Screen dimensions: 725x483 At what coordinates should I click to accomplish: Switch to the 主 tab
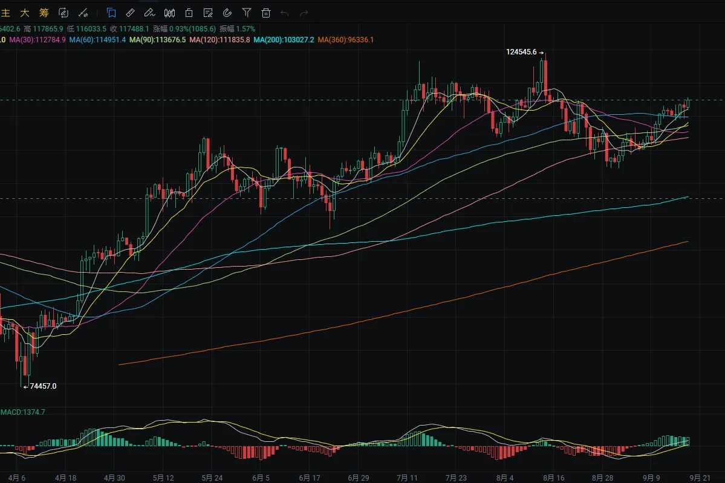5,12
